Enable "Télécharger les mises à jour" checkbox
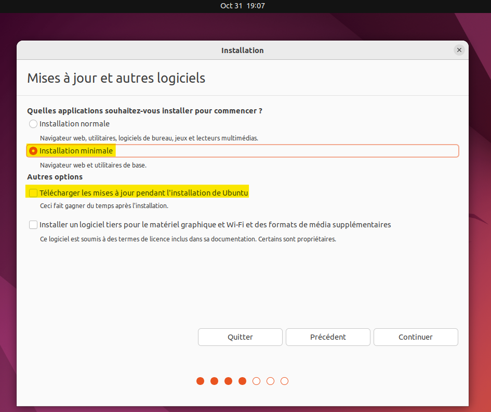This screenshot has width=491, height=412. (x=33, y=193)
